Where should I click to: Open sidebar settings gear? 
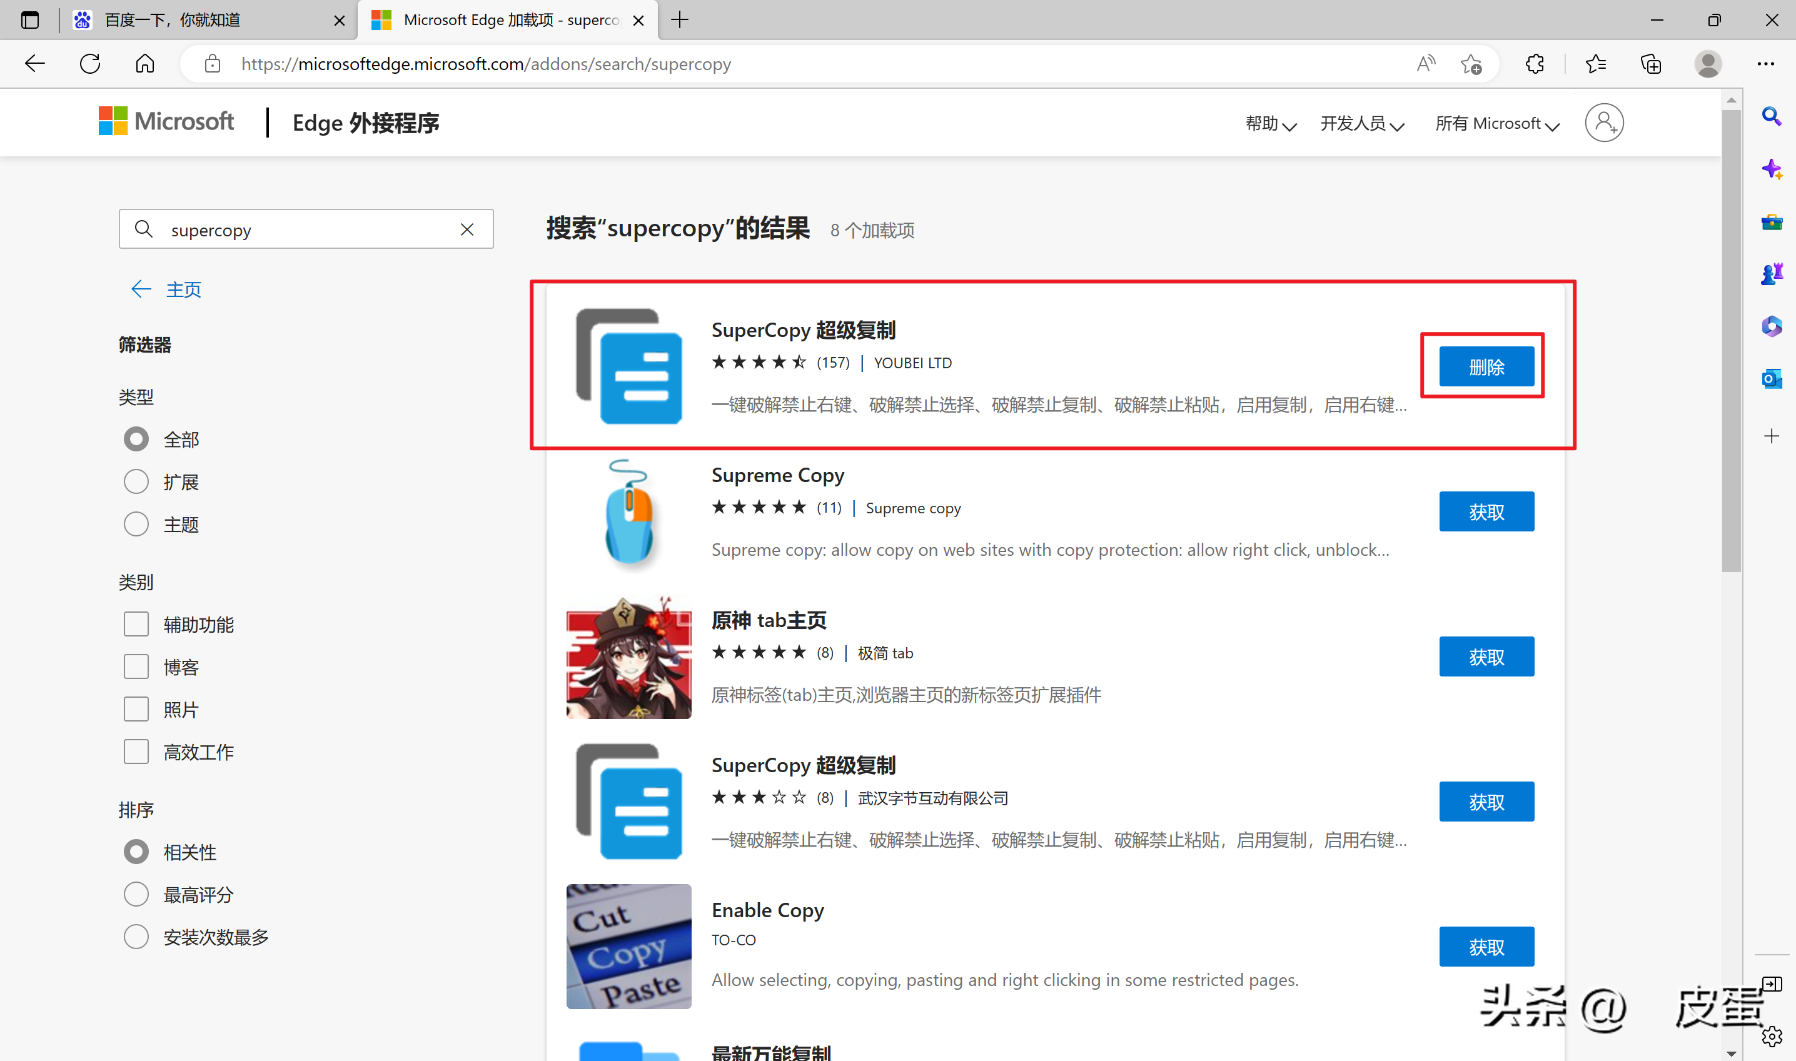1772,1035
